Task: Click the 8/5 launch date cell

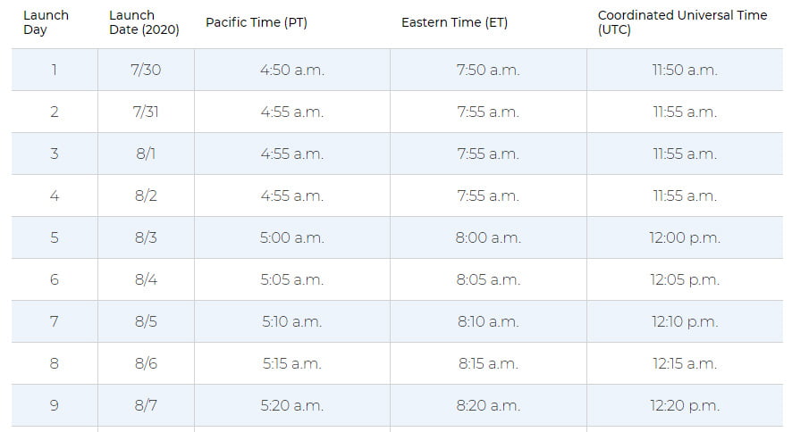Action: 146,321
